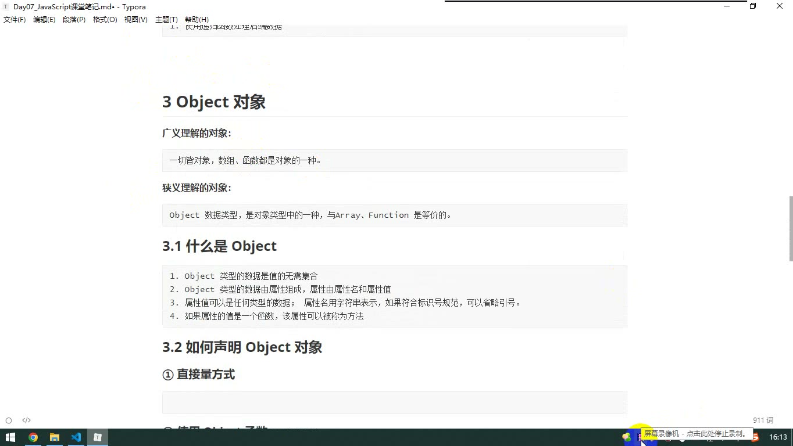Open the 主题(T) menu
Viewport: 793px width, 446px height.
click(x=166, y=20)
